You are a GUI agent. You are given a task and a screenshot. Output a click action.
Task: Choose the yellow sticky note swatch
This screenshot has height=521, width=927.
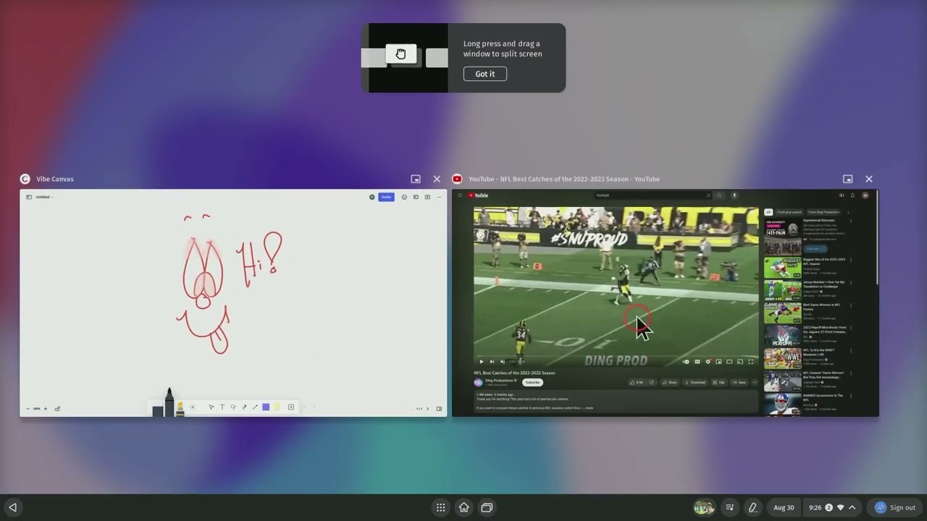pos(277,407)
